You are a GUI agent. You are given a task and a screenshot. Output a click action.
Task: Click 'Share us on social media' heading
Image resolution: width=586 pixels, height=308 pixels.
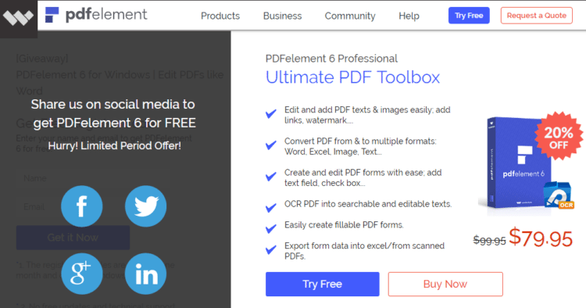(x=113, y=113)
